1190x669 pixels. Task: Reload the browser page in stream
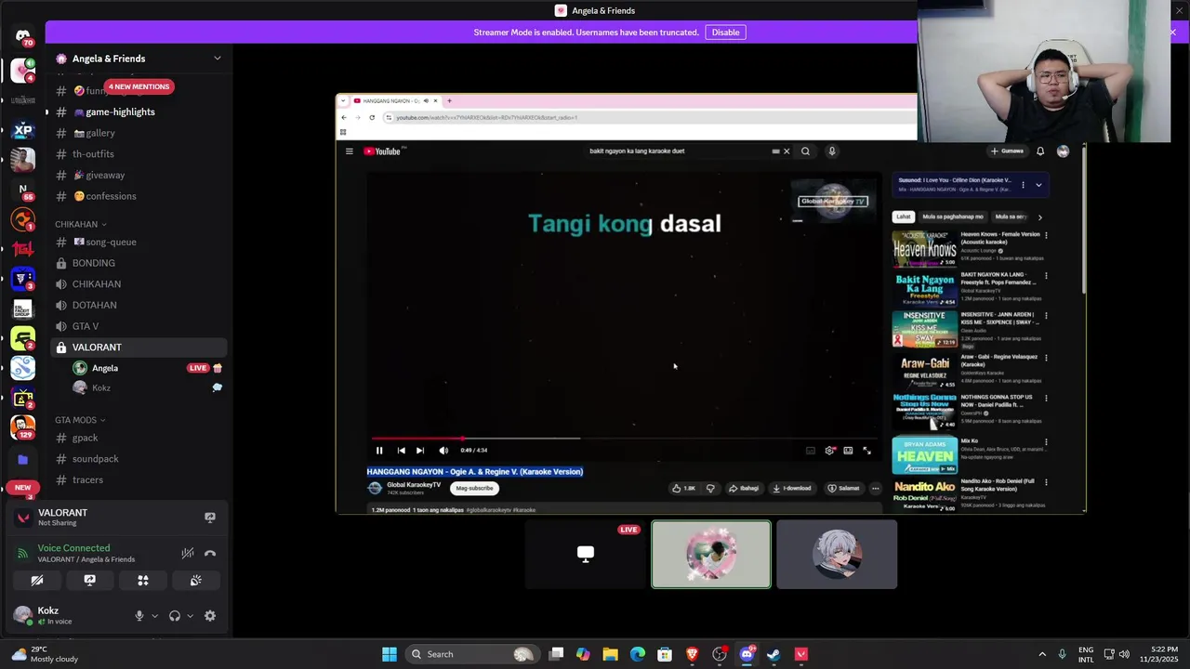click(372, 117)
